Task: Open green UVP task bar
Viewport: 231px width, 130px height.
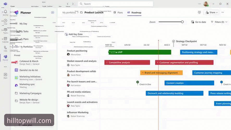Action: tap(140, 52)
